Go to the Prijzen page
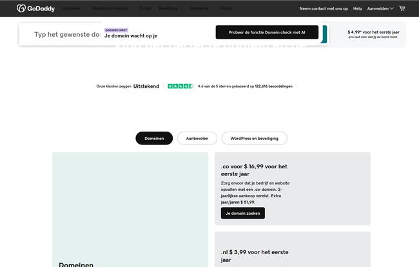 (x=226, y=8)
